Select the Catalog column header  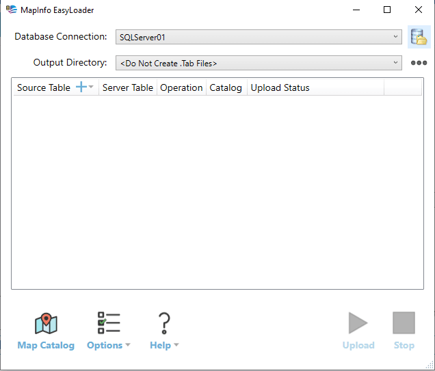click(x=226, y=87)
